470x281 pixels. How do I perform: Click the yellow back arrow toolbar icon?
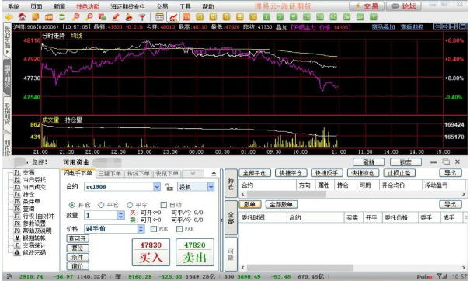click(x=9, y=17)
